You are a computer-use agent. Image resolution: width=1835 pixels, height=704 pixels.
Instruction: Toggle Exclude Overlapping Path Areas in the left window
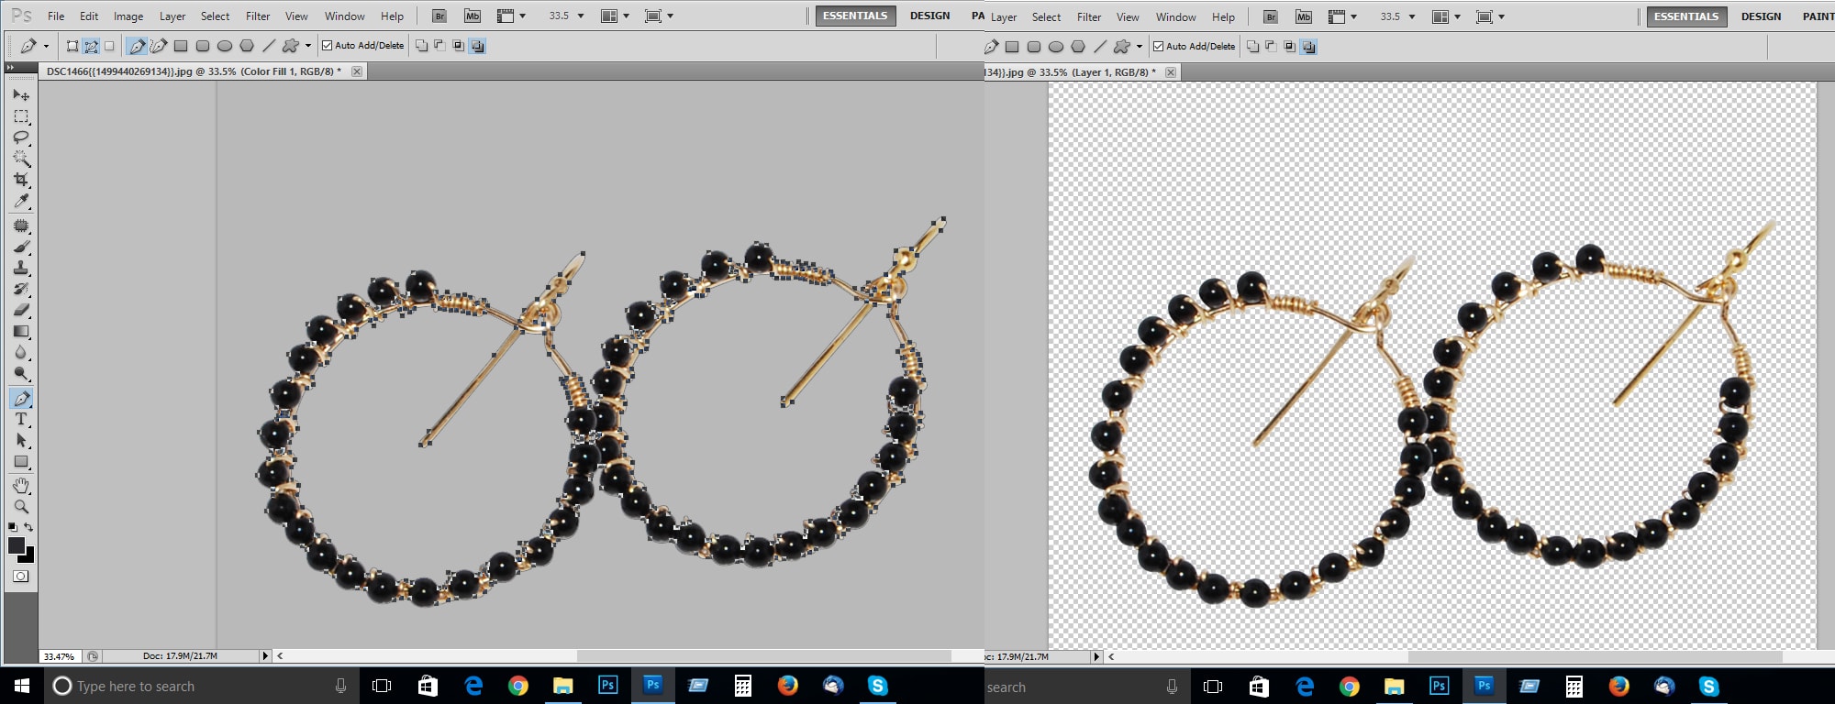click(x=477, y=46)
